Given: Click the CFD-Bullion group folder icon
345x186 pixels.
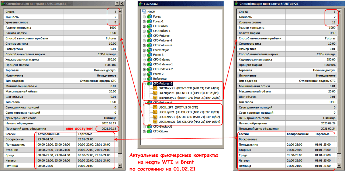Looking at the screenshot, I should point(149,26).
